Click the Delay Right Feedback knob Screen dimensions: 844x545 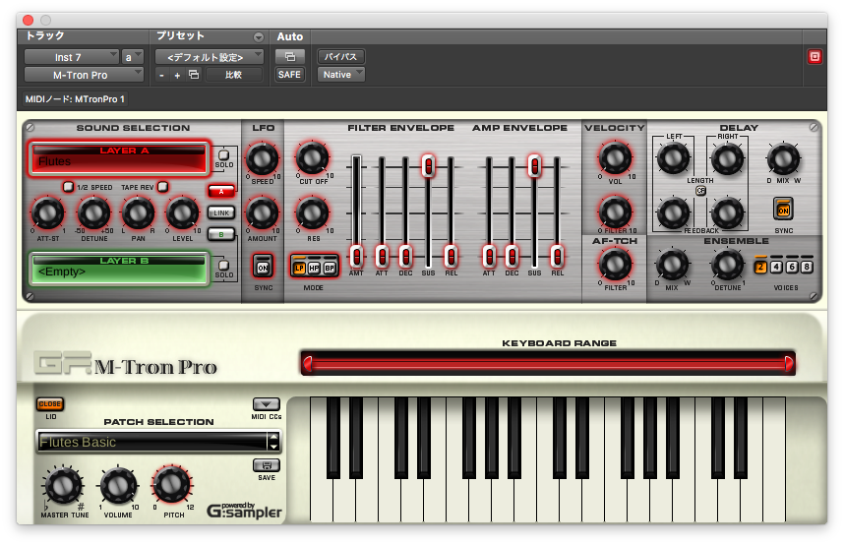[728, 212]
